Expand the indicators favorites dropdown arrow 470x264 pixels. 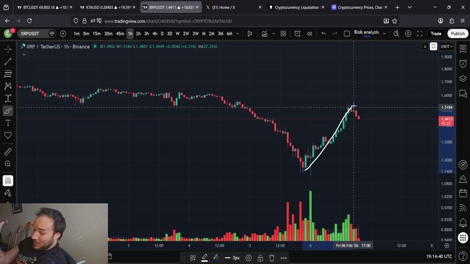coord(274,34)
